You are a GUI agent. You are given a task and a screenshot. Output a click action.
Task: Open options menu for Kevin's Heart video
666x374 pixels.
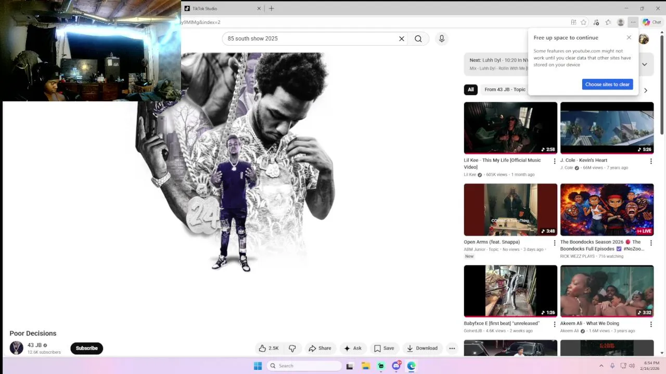(x=651, y=161)
